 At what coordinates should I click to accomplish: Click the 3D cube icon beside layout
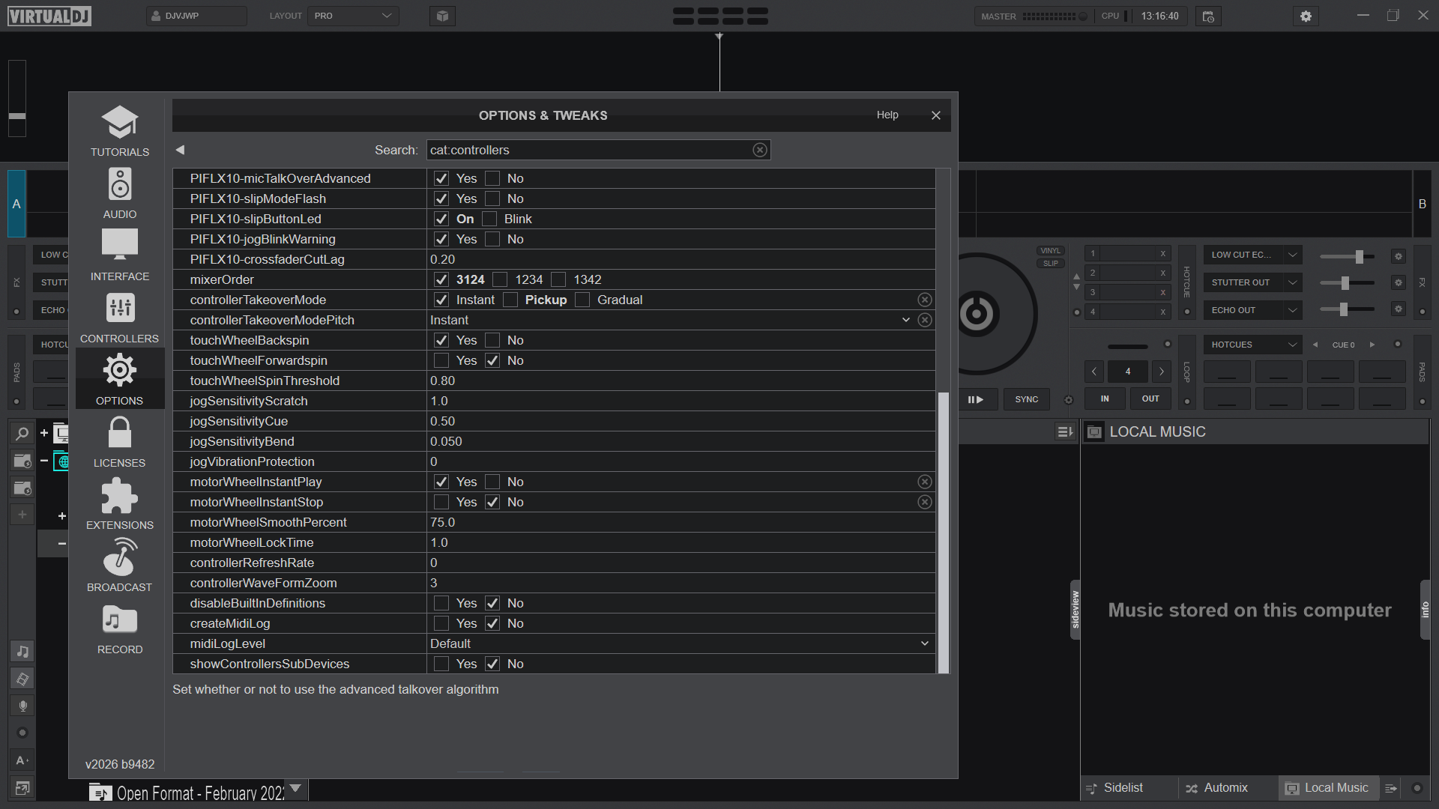coord(442,16)
